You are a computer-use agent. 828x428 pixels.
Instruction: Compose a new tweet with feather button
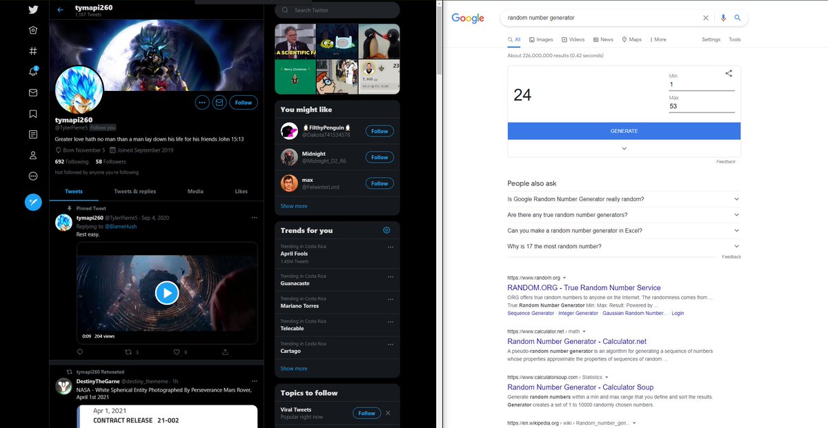(x=33, y=202)
